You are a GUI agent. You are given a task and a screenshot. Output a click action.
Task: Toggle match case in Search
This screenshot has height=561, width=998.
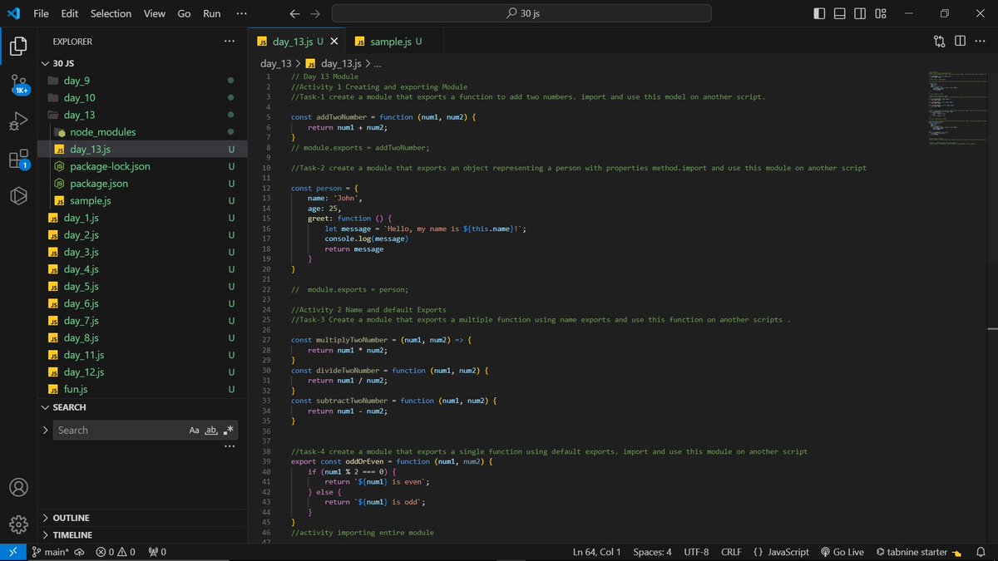(x=194, y=430)
